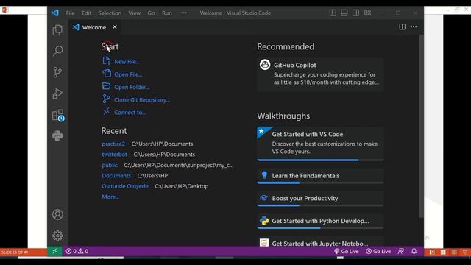Expand hidden menus via title bar ellipsis
471x265 pixels.
tap(183, 13)
